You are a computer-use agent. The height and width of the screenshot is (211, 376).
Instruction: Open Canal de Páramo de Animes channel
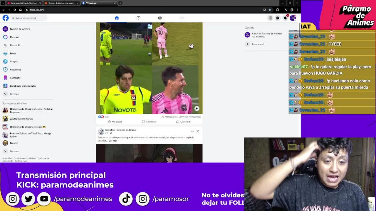[x=263, y=35]
